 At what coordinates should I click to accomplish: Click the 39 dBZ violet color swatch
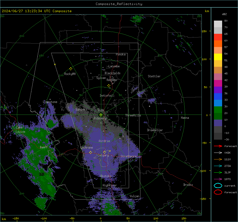(218, 90)
